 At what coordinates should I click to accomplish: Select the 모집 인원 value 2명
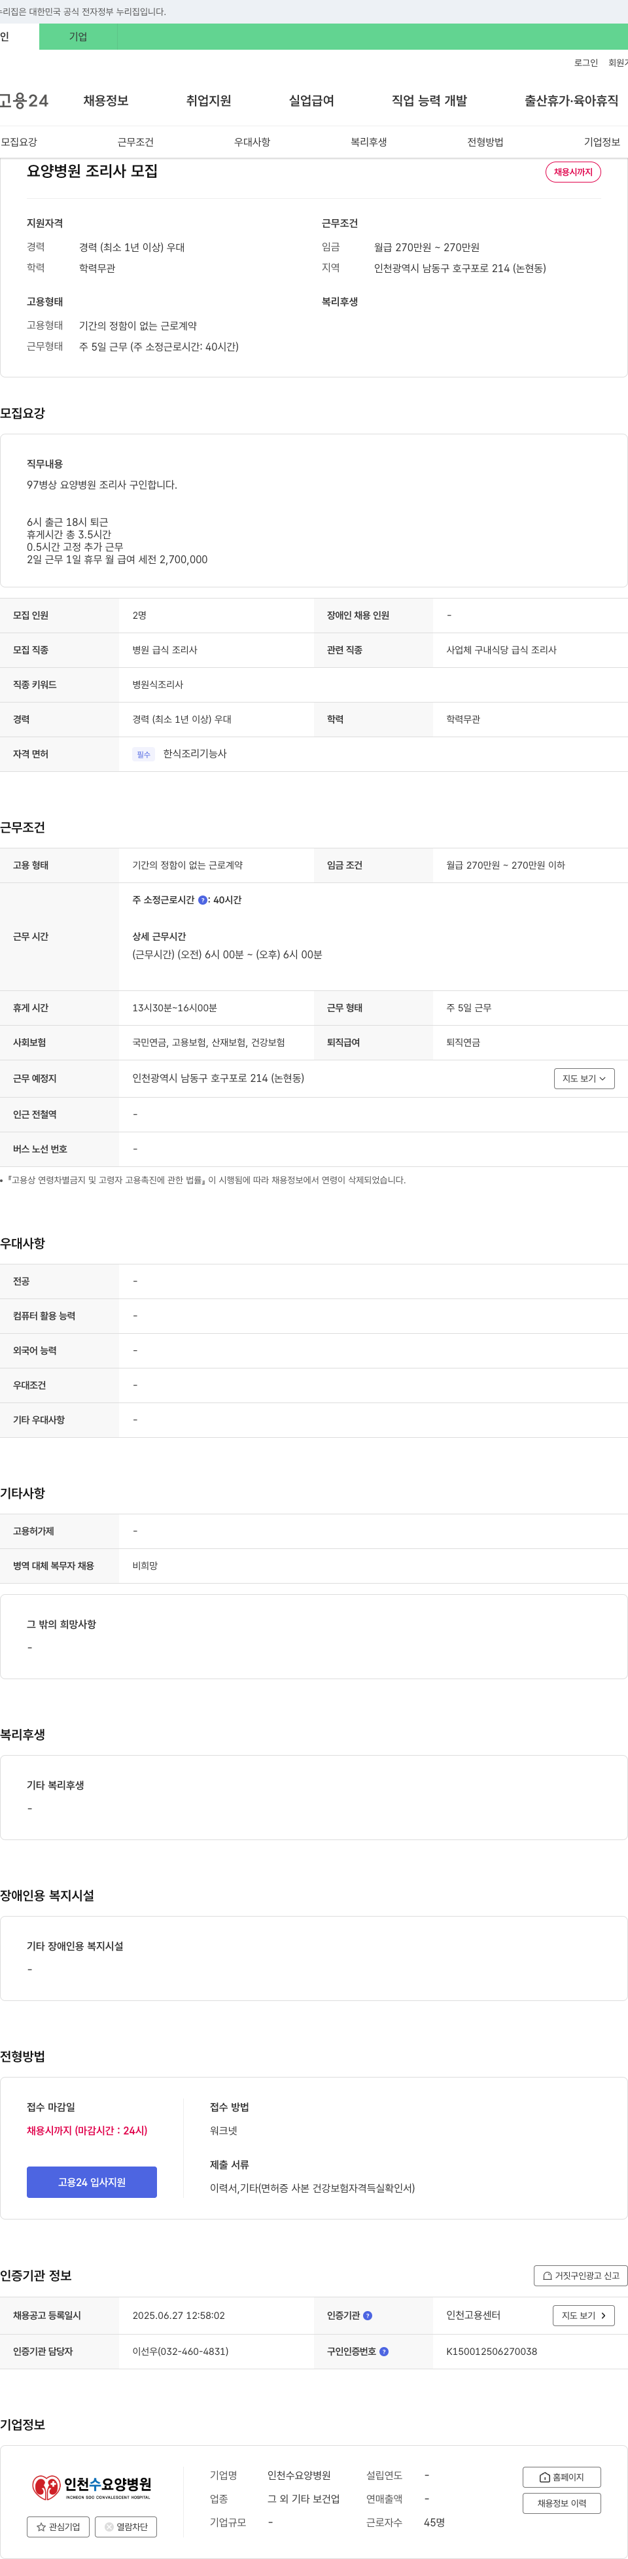[x=139, y=616]
